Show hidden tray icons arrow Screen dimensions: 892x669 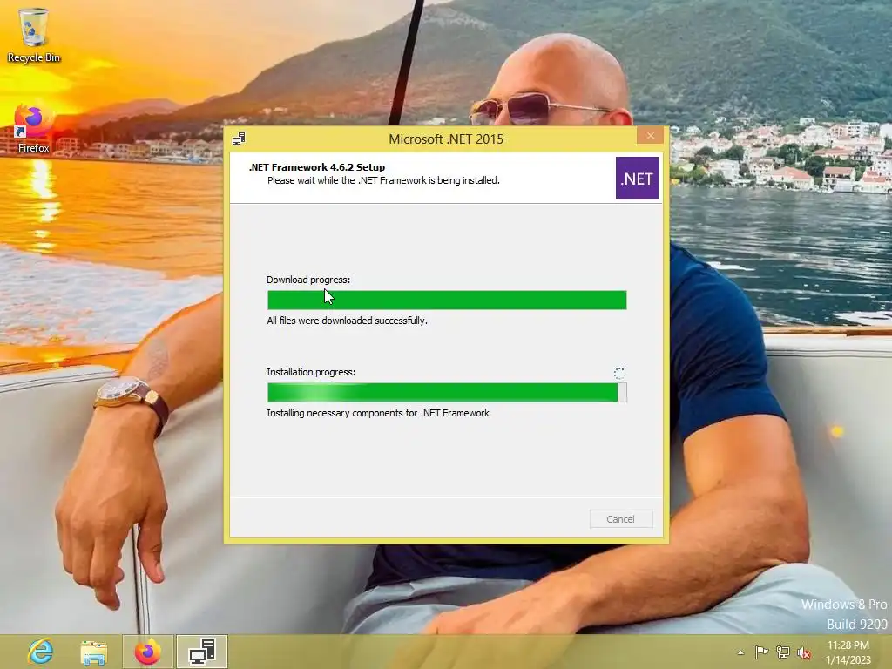(740, 652)
